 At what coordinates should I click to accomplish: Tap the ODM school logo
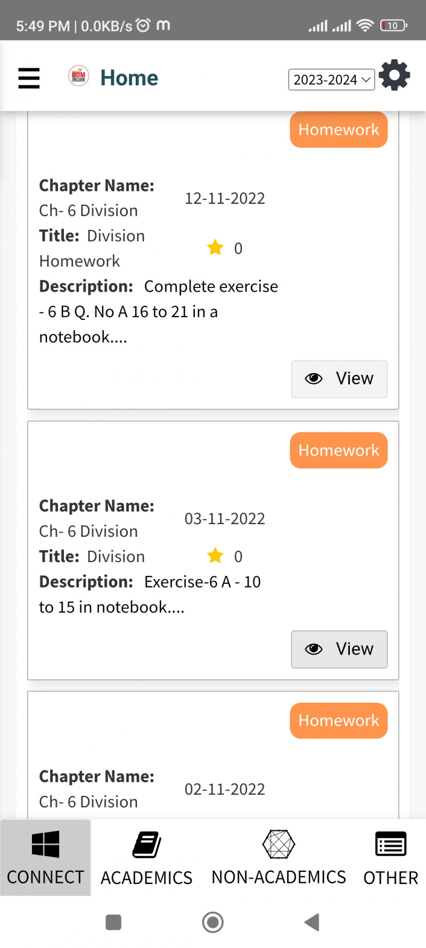coord(78,76)
